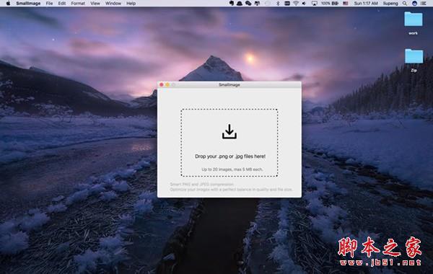The height and width of the screenshot is (274, 433).
Task: Open the volume control in menu bar
Action: pyautogui.click(x=304, y=4)
